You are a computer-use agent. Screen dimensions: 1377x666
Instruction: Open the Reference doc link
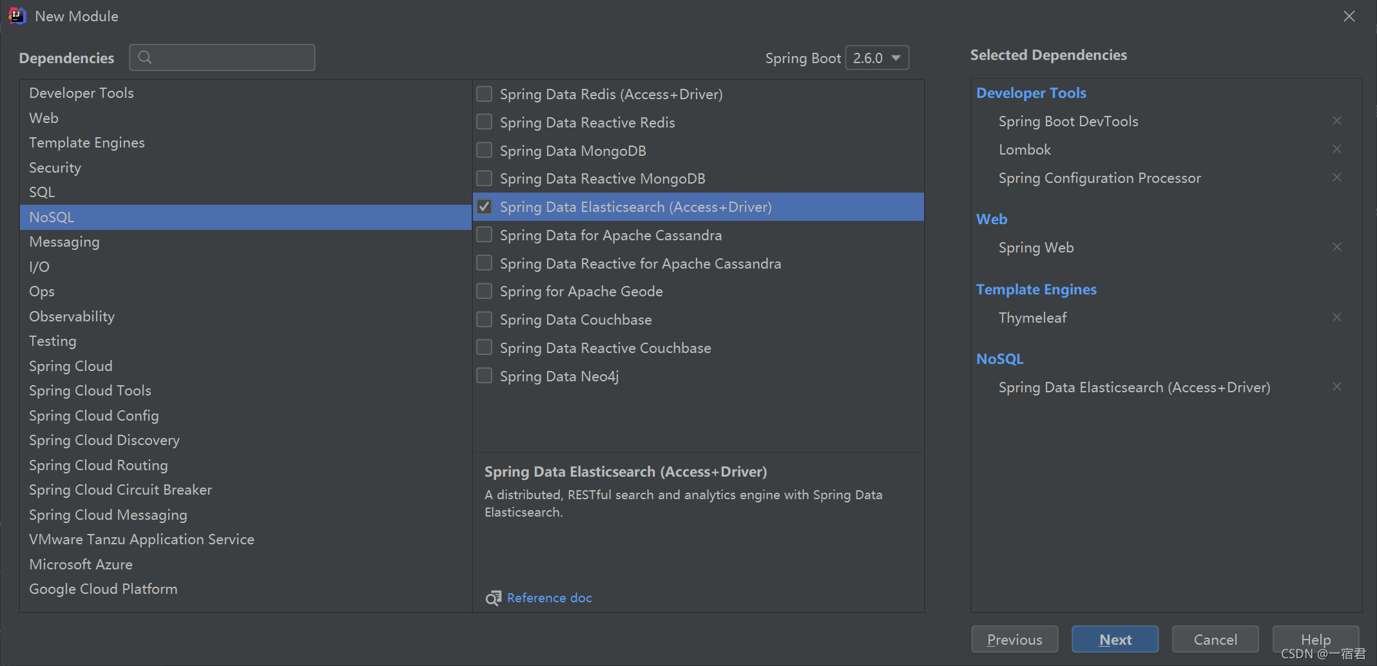549,598
